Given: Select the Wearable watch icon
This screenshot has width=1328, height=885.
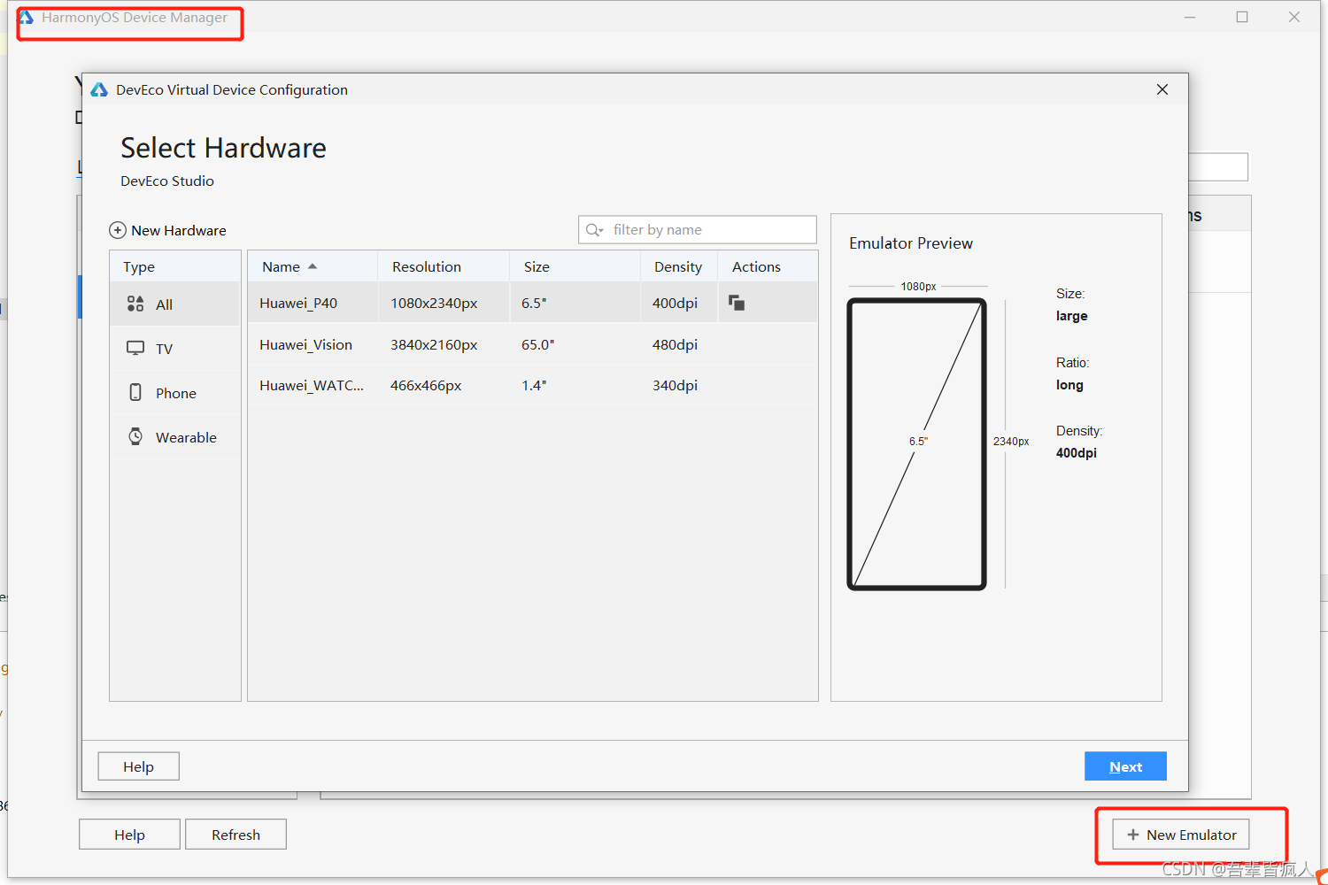Looking at the screenshot, I should (x=135, y=436).
